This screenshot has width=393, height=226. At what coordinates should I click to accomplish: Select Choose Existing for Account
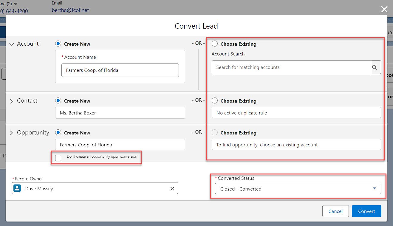(x=214, y=44)
